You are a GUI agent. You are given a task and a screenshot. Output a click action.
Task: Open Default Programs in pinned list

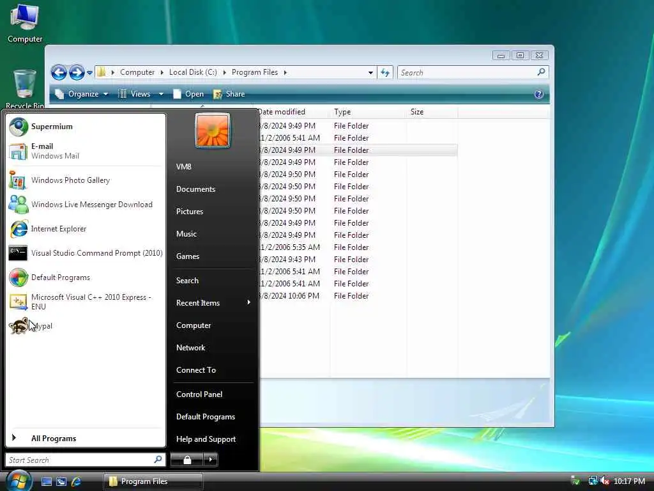tap(86, 277)
